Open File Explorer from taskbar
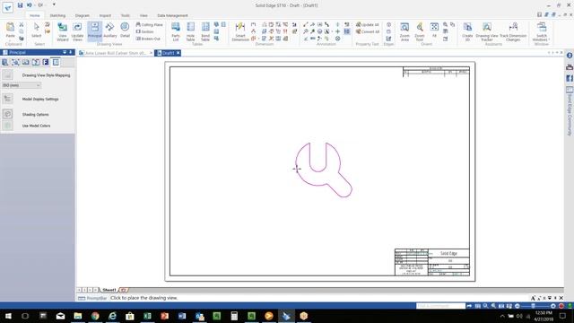Image resolution: width=574 pixels, height=323 pixels. [78, 316]
